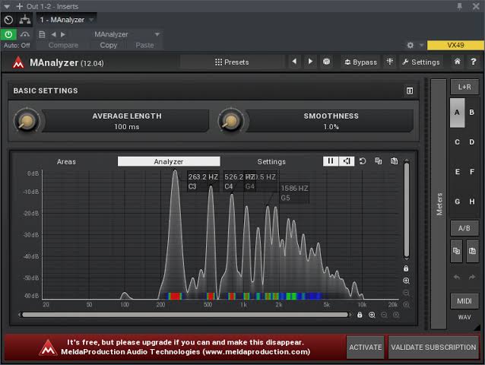Click the analyzer paste icon
Viewport: 485px width, 365px height.
tap(394, 161)
